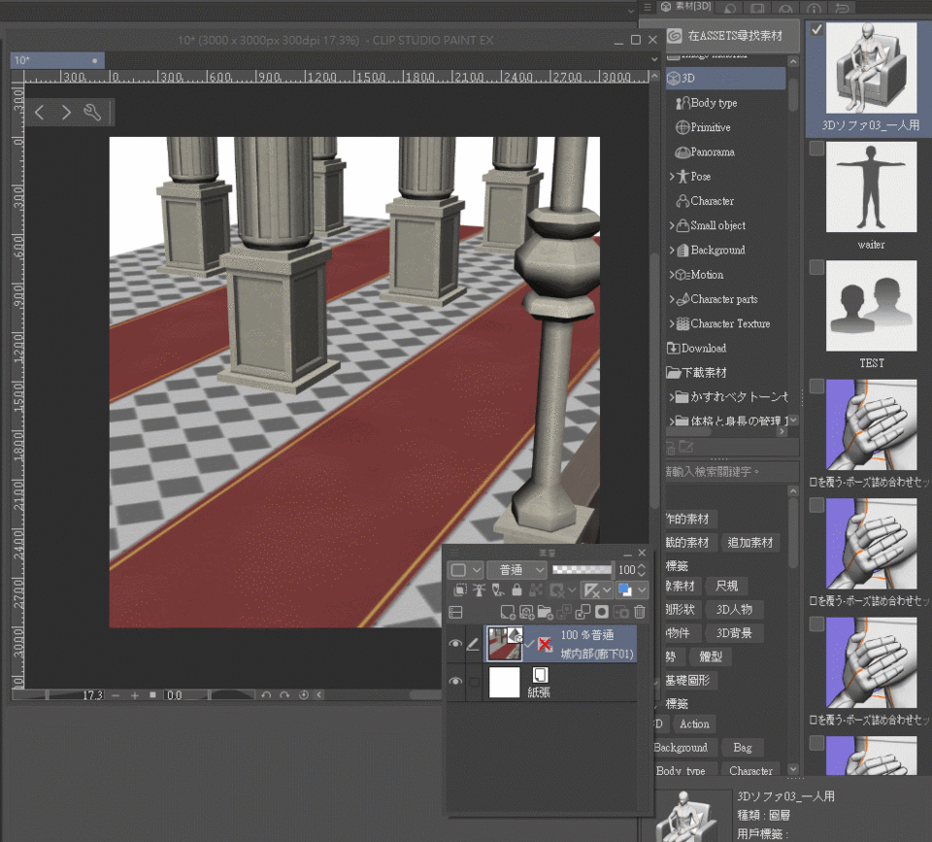The image size is (932, 842).
Task: Click the wrench settings icon on the 3D launcher
Action: point(93,113)
